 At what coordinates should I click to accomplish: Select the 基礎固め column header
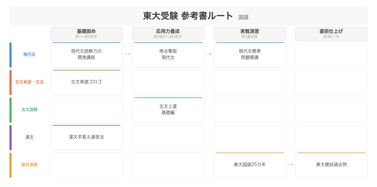pyautogui.click(x=86, y=34)
